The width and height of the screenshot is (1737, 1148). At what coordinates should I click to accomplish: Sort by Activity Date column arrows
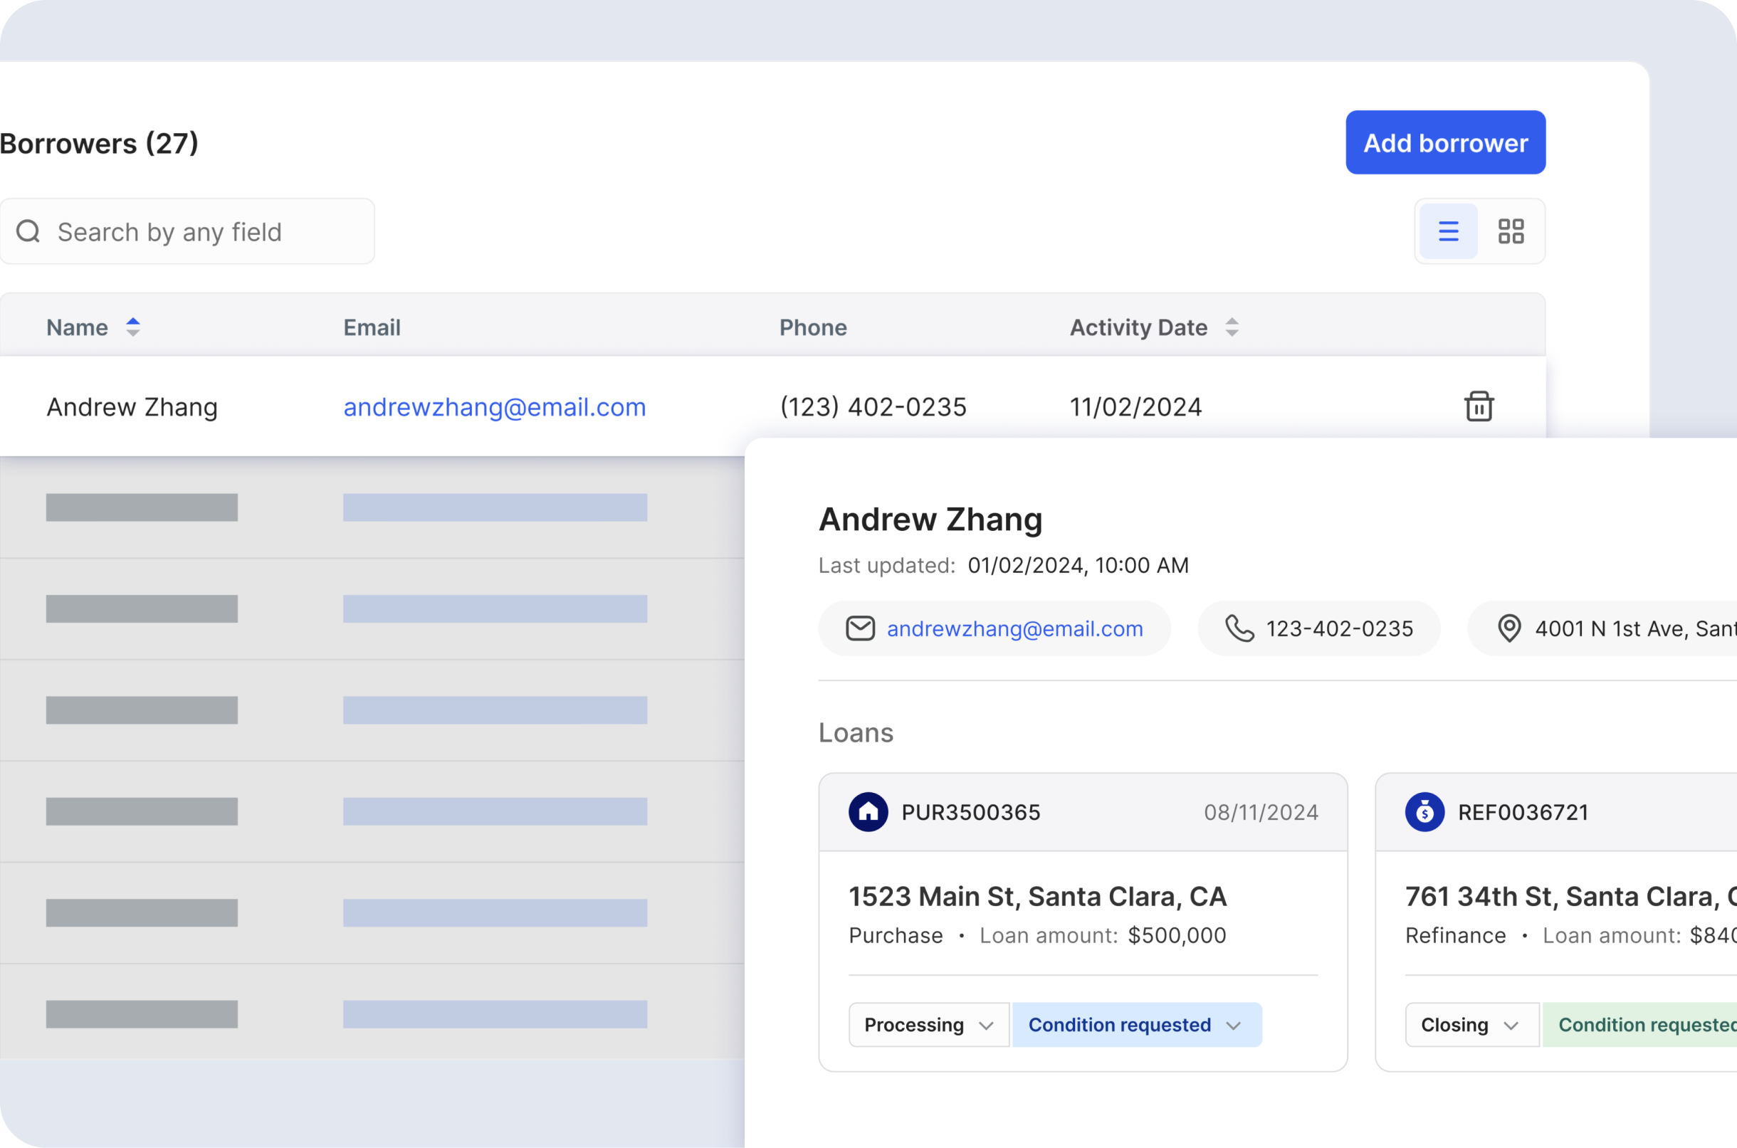coord(1232,327)
